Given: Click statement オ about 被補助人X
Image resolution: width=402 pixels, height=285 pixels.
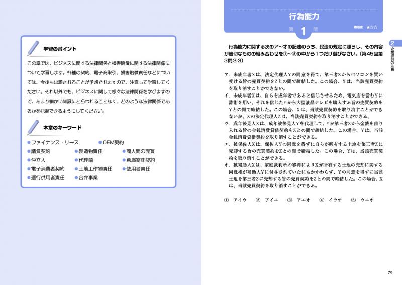Looking at the screenshot, I should tap(304, 175).
